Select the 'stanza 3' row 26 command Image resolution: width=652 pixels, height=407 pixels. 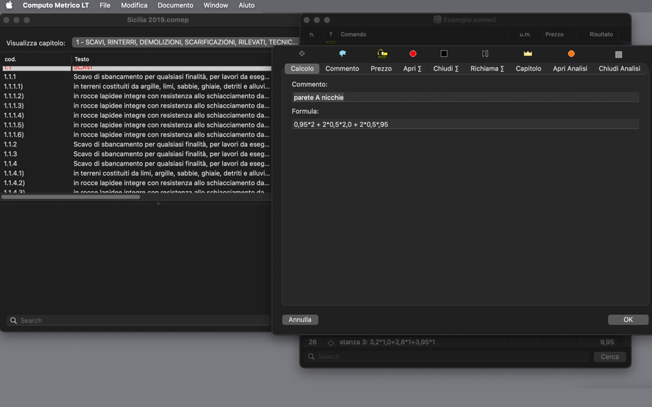387,342
